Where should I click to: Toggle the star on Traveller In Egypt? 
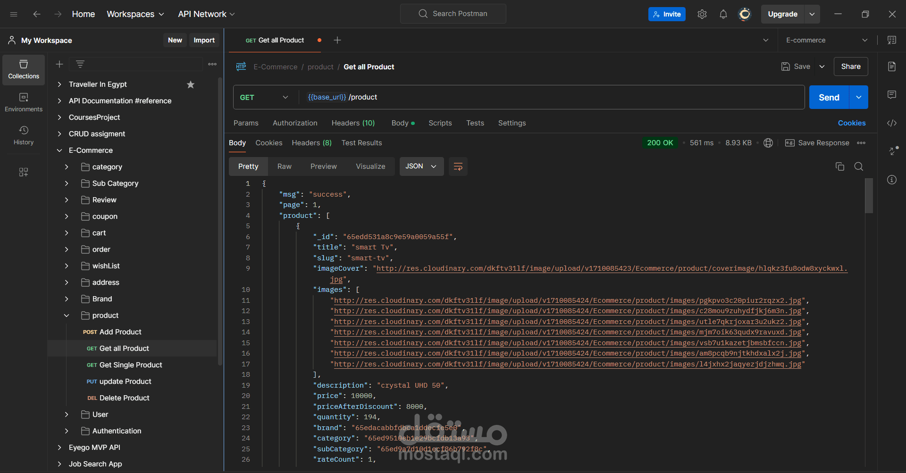coord(191,84)
